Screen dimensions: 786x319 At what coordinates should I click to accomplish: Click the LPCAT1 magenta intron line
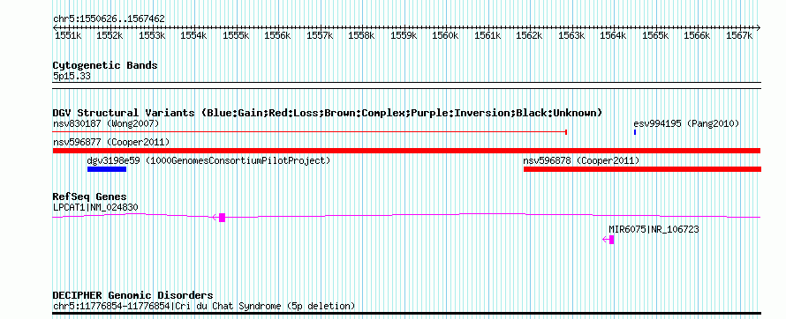click(406, 216)
